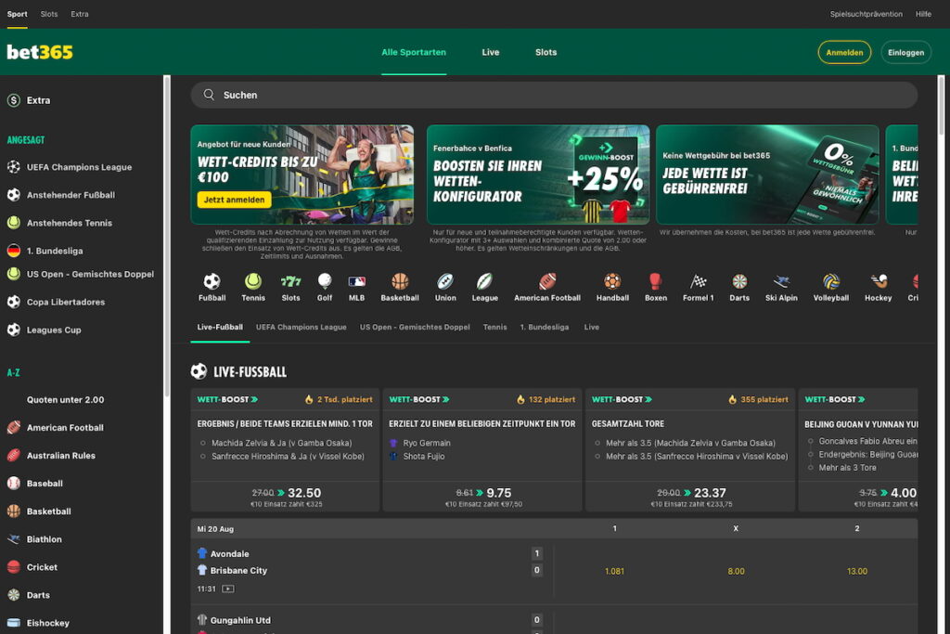Select the Handball icon

[612, 281]
